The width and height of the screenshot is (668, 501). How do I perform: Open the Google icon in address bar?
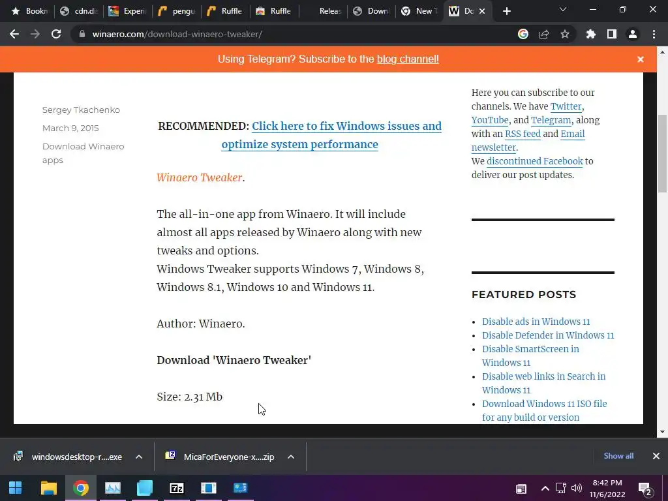pos(523,34)
